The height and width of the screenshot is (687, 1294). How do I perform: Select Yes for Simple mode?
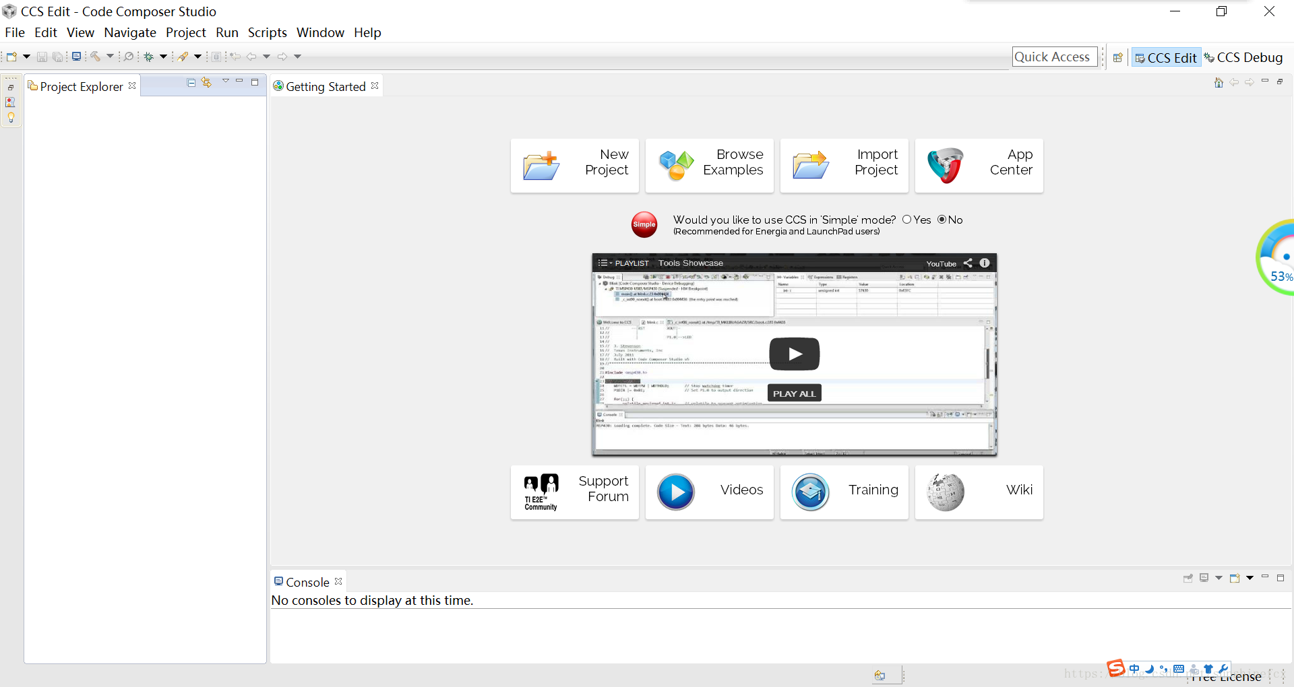[906, 220]
